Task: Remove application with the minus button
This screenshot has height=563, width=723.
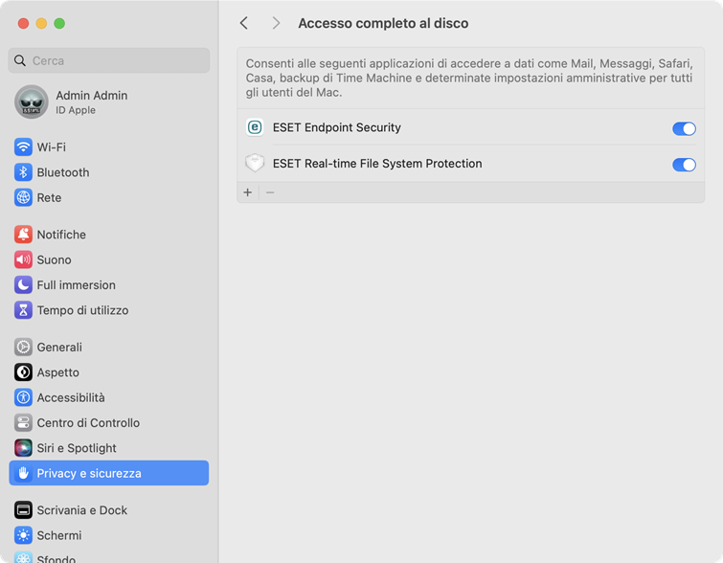Action: click(x=270, y=192)
